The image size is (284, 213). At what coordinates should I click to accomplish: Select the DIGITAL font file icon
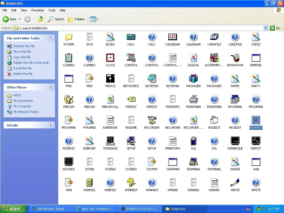193,58
